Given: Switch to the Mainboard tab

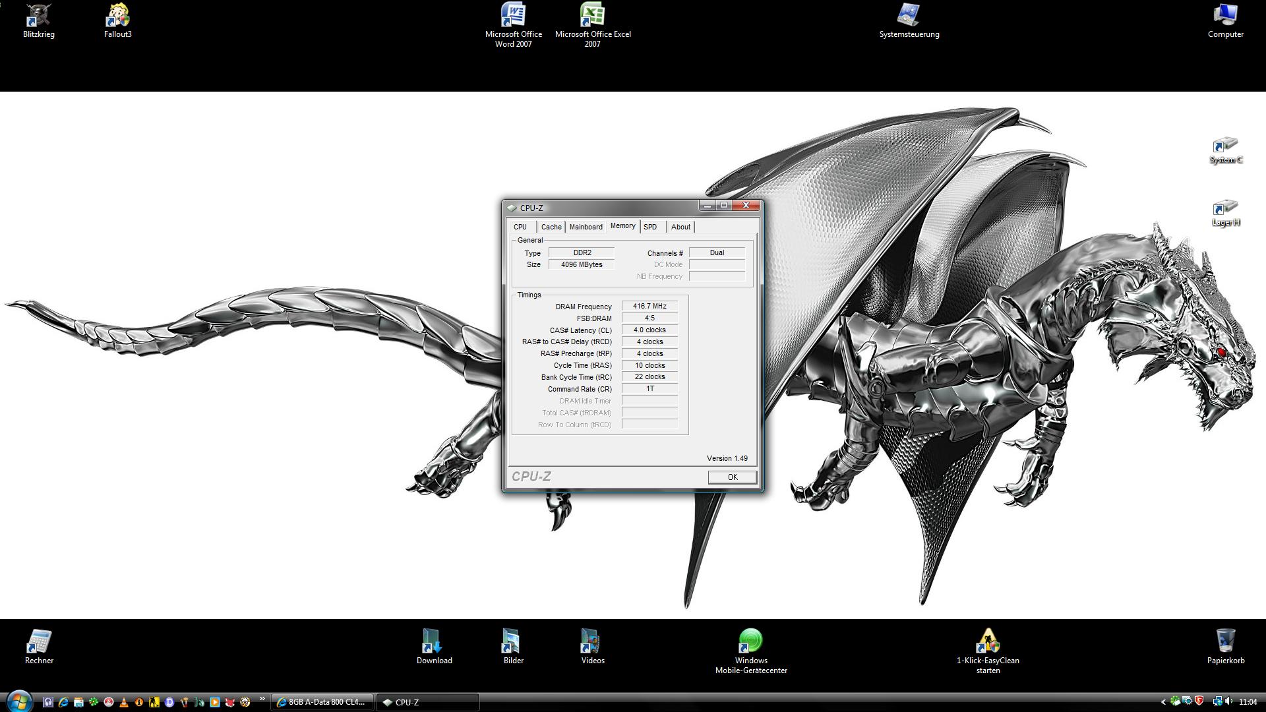Looking at the screenshot, I should coord(586,227).
